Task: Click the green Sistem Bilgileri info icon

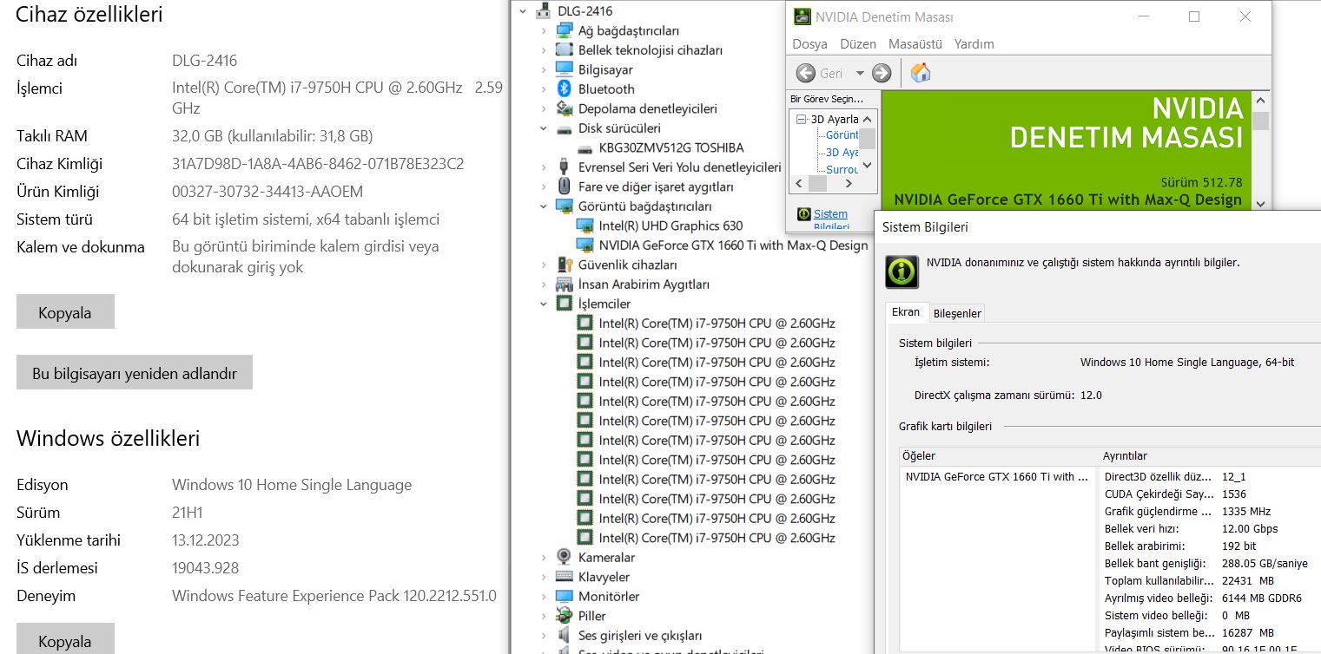Action: (x=902, y=271)
